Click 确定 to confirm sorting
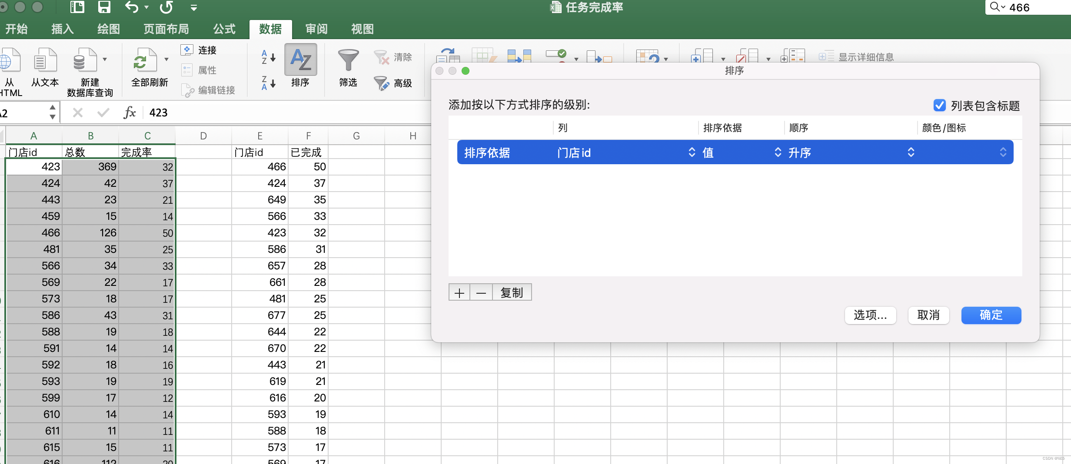Viewport: 1071px width, 464px height. click(x=991, y=315)
